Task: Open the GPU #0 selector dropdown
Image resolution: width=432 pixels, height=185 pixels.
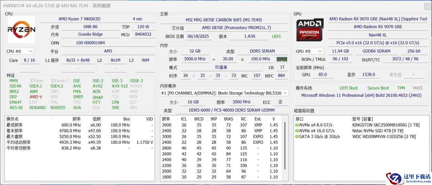Action: click(309, 51)
